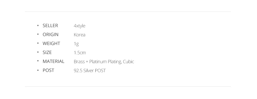The image size is (257, 99).
Task: Click the bullet beside ORIGIN
Action: click(38, 34)
